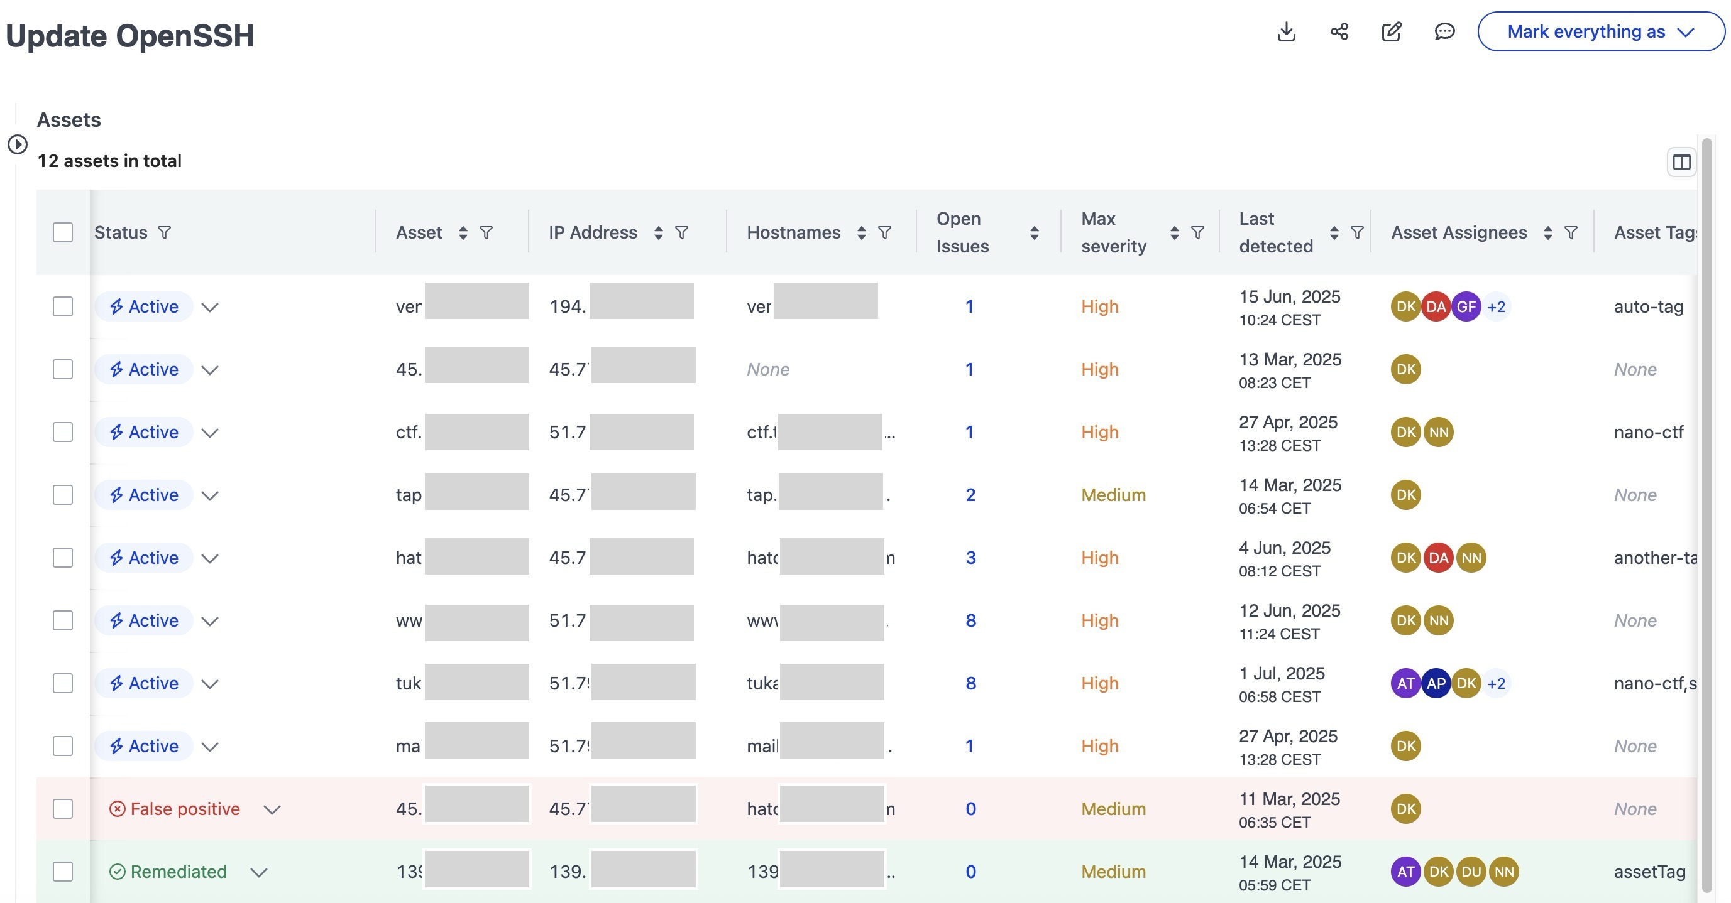This screenshot has height=903, width=1731.
Task: Click the IP Address header label
Action: coord(593,232)
